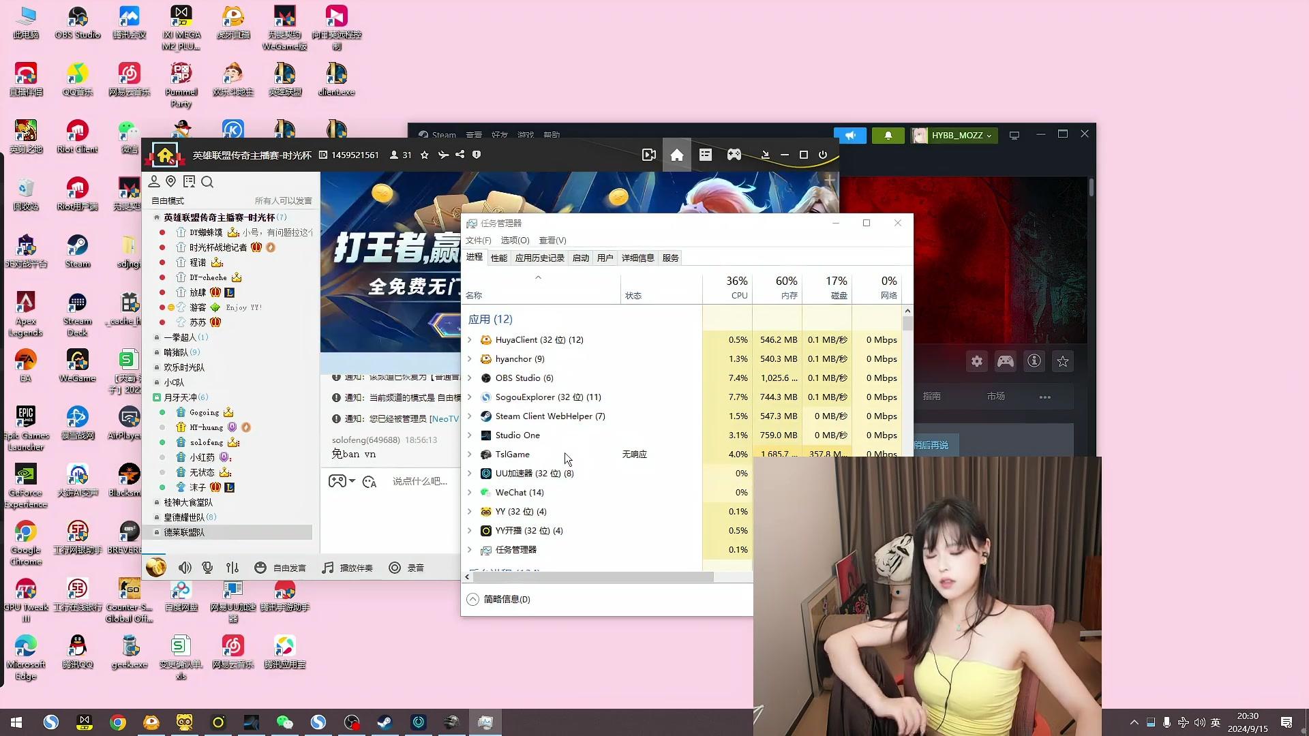Open WeGame desktop icon
The height and width of the screenshot is (736, 1309).
point(78,366)
